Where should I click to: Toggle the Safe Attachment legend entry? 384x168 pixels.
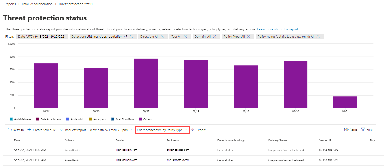pos(49,119)
